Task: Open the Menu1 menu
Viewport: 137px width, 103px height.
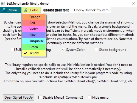Action: click(11, 10)
